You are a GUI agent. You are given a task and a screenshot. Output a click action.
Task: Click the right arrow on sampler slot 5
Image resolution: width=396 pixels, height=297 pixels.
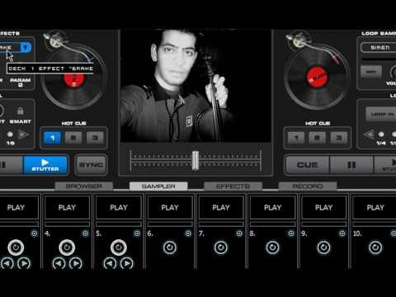127,263
